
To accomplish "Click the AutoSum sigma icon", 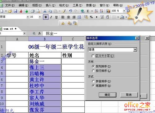I will click(88, 11).
